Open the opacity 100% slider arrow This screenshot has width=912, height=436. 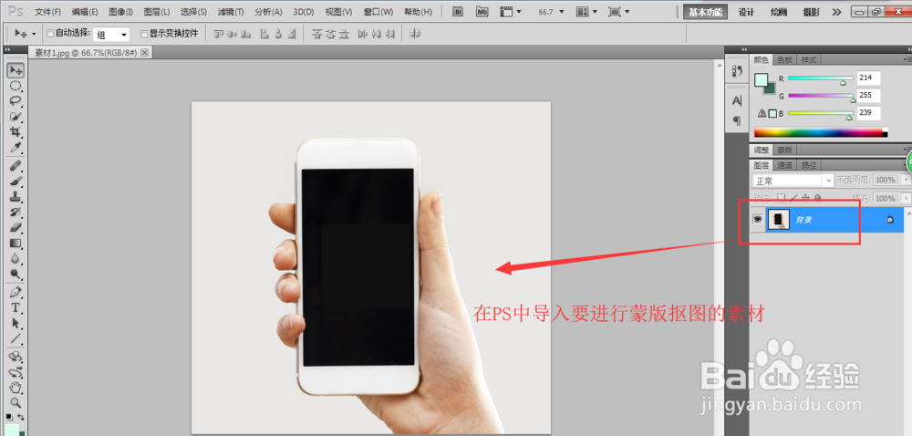click(905, 181)
